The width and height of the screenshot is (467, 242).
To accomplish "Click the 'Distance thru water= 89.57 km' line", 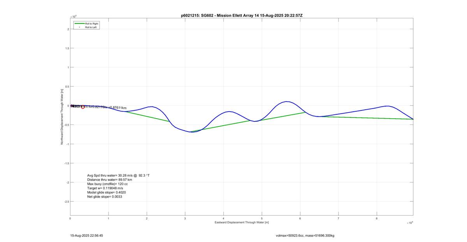I will [x=109, y=180].
